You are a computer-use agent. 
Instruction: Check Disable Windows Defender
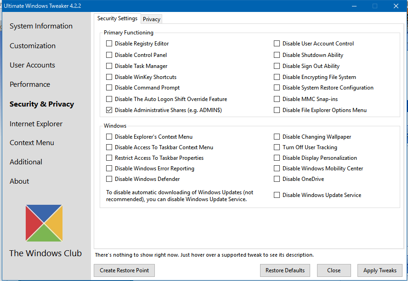point(109,179)
